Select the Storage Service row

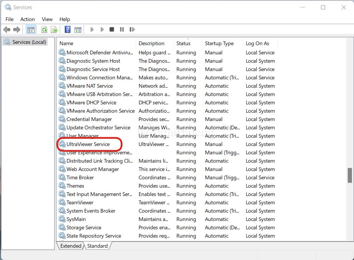(167, 228)
